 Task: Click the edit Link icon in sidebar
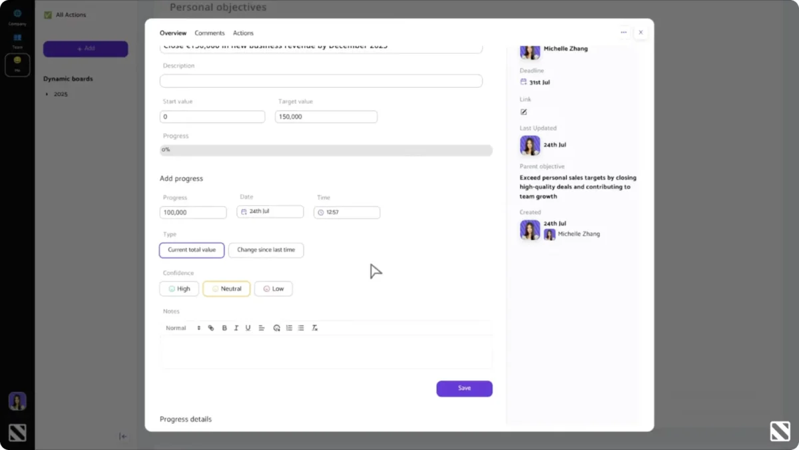(x=523, y=112)
